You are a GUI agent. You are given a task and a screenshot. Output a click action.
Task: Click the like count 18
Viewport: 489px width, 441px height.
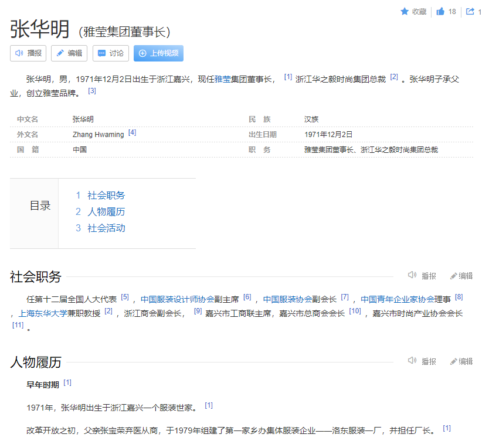coord(452,12)
